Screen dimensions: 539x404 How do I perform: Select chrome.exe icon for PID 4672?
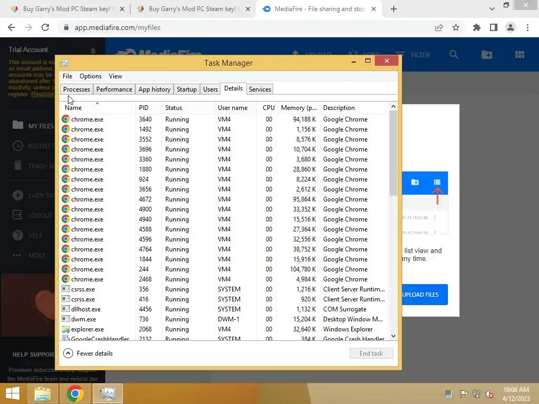66,199
